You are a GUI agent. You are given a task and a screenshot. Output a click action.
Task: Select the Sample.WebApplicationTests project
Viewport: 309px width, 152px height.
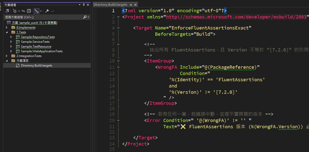point(42,51)
